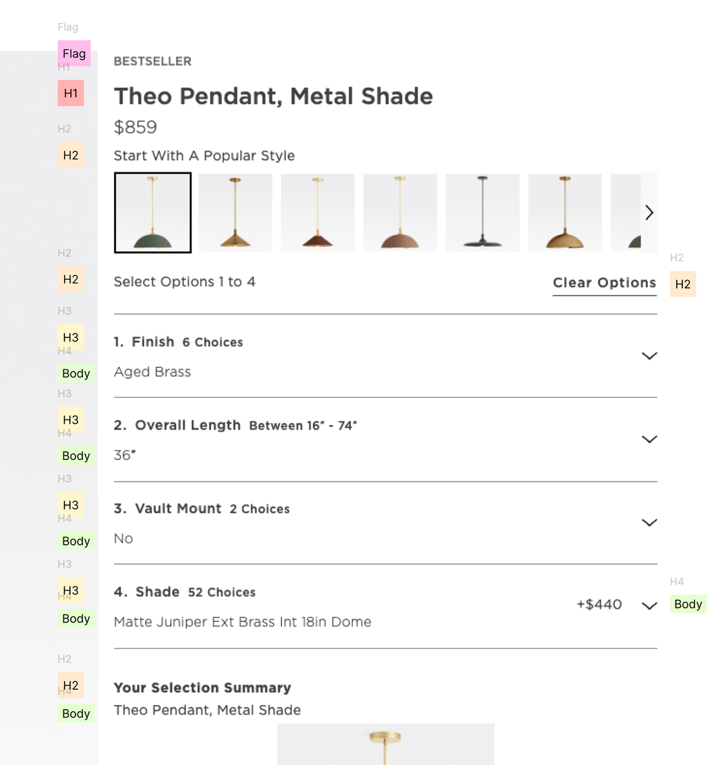Click the H2 tag beside Clear Options

point(682,284)
